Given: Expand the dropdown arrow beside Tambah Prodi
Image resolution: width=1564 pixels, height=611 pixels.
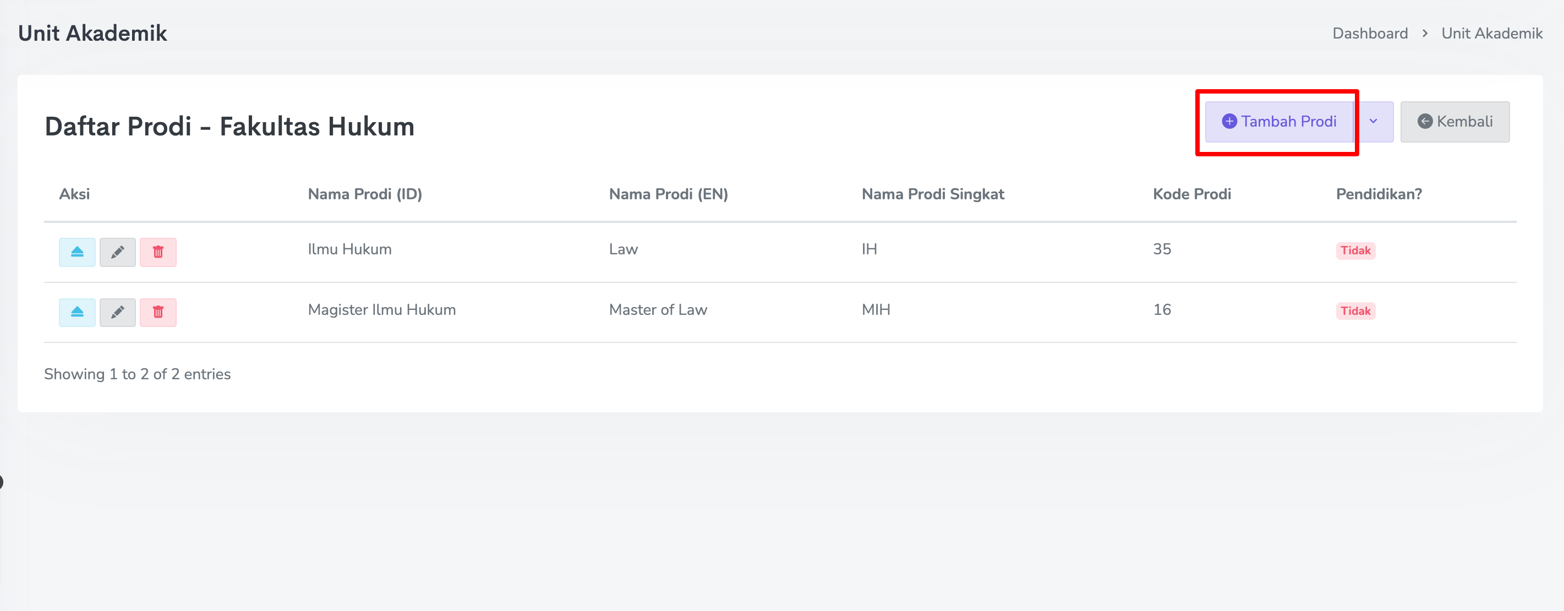Looking at the screenshot, I should tap(1374, 122).
